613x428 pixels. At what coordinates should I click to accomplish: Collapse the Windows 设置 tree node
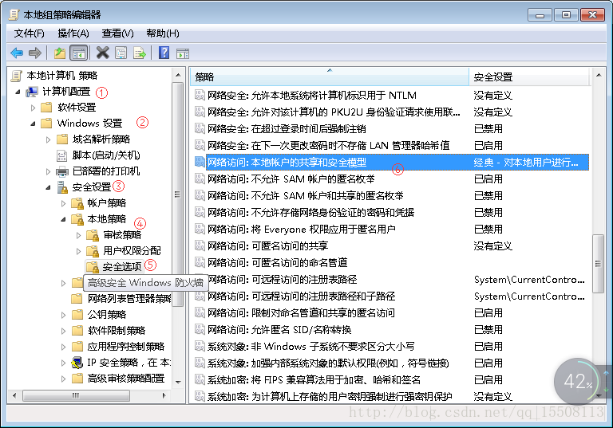pos(33,124)
